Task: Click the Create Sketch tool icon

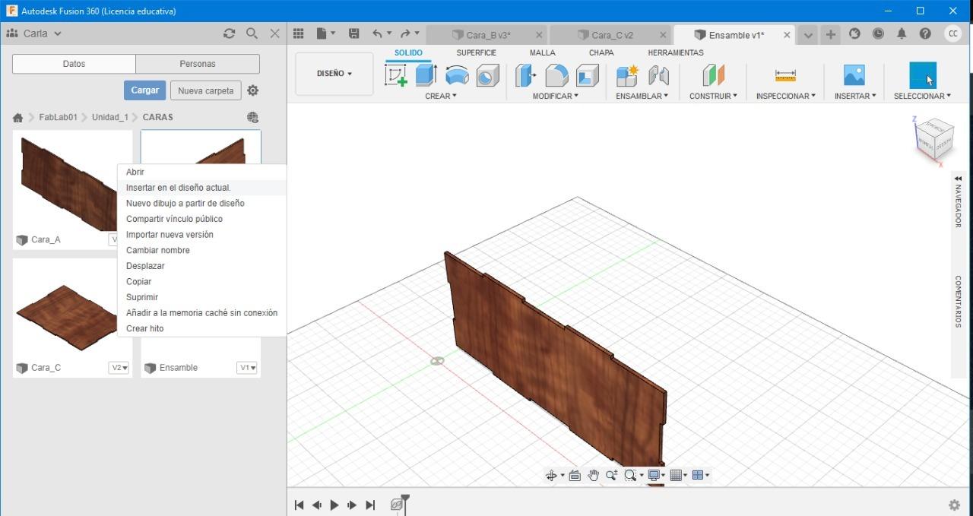Action: point(396,75)
